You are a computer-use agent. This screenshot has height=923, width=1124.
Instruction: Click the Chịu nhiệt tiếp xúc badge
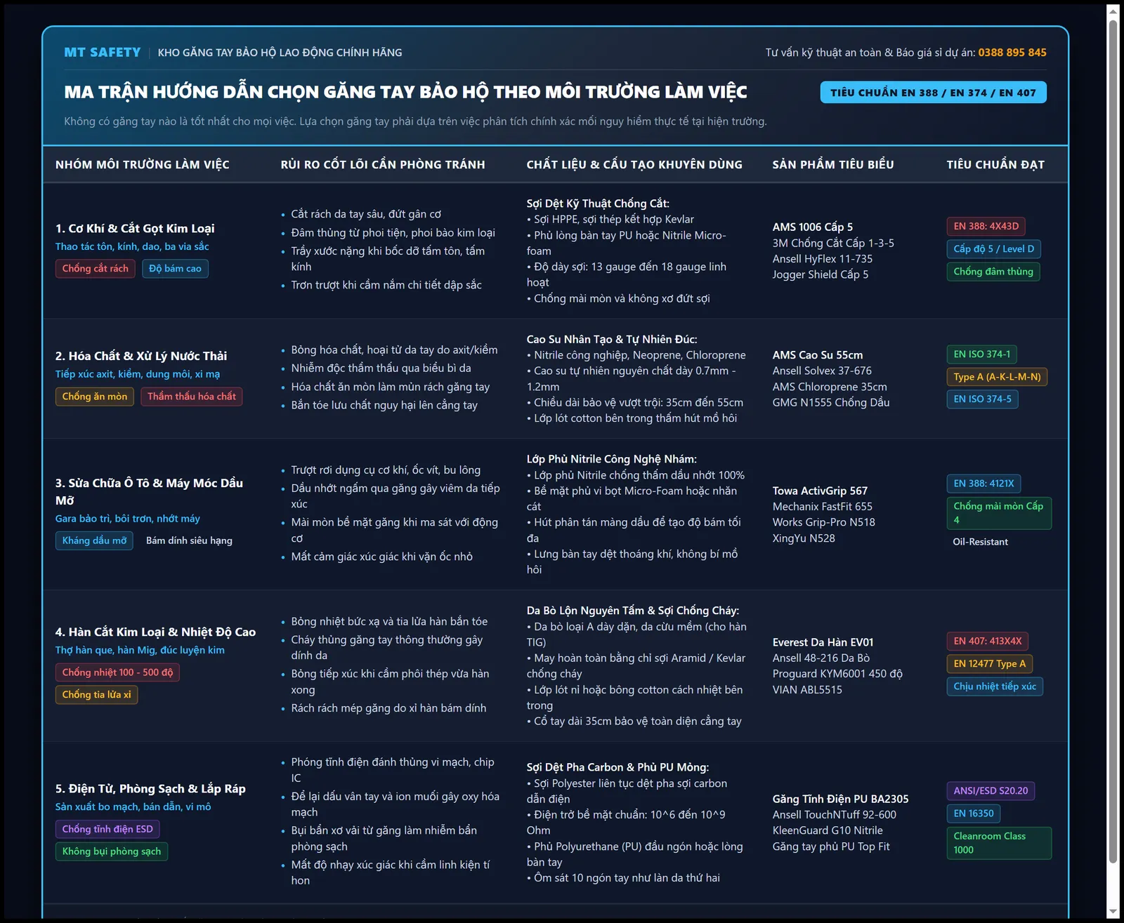coord(995,686)
